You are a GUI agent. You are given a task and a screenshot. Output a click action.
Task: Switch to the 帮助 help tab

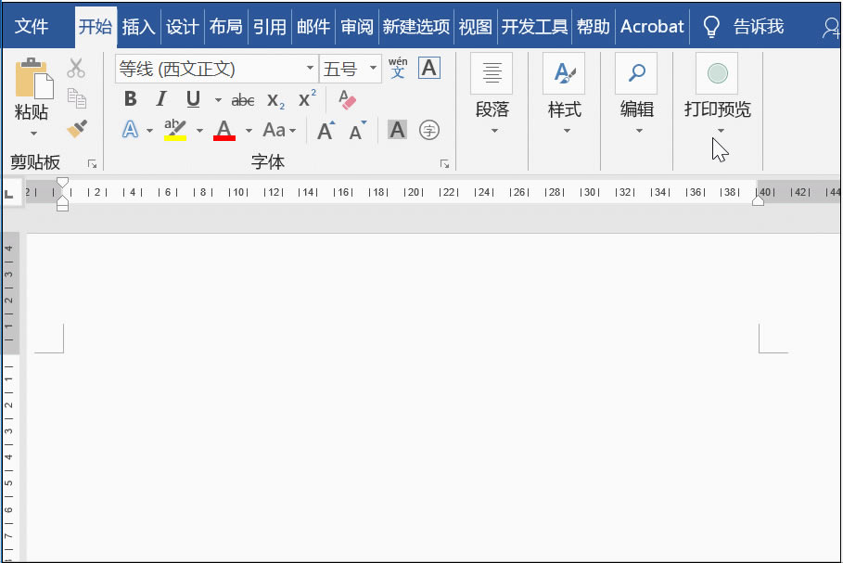[593, 26]
